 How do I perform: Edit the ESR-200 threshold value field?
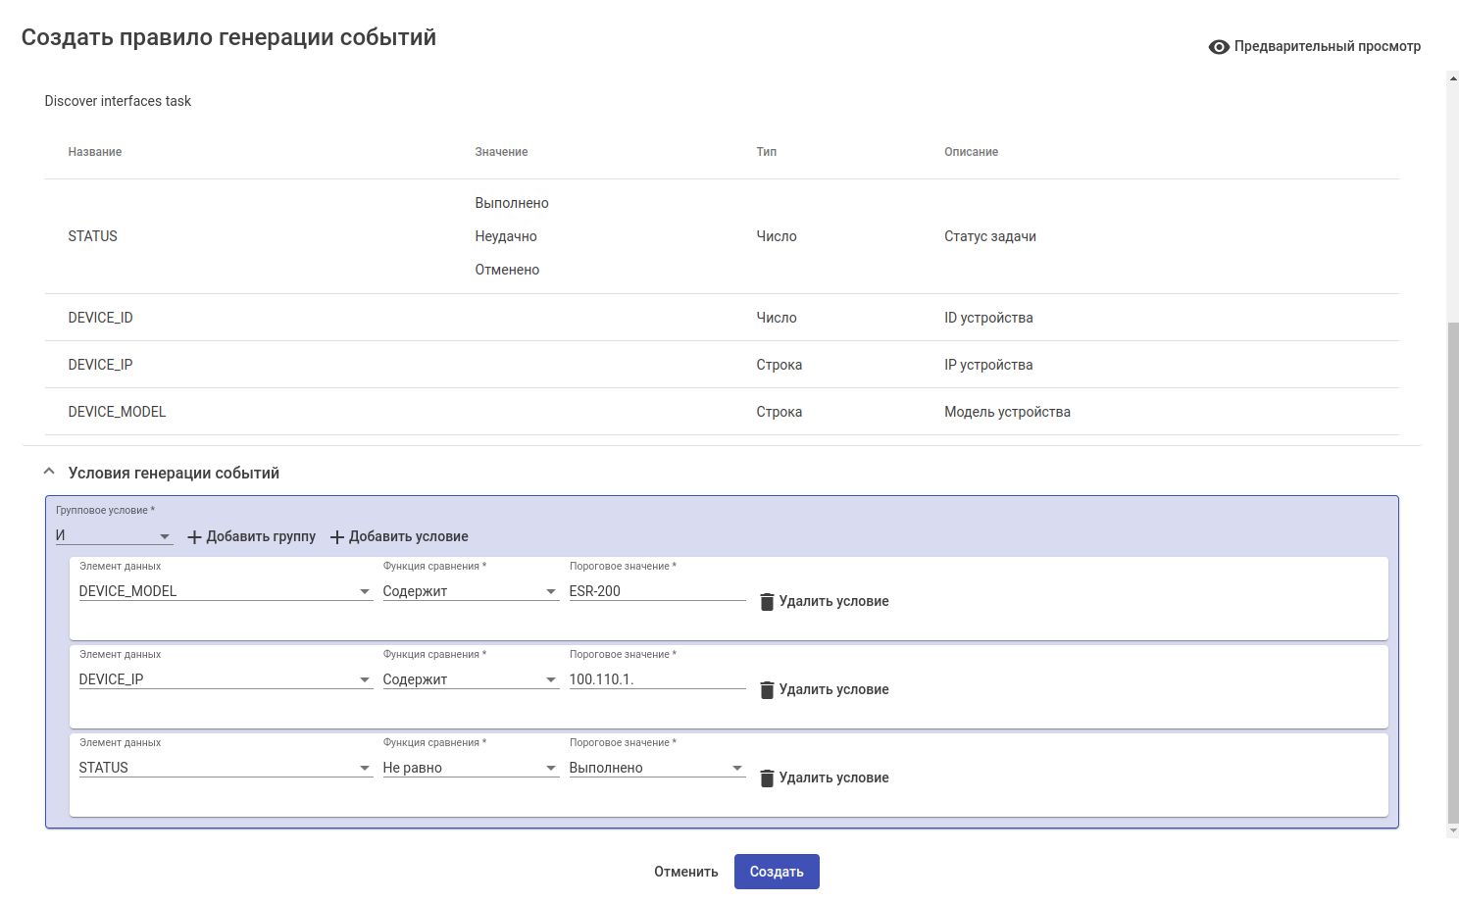point(656,591)
